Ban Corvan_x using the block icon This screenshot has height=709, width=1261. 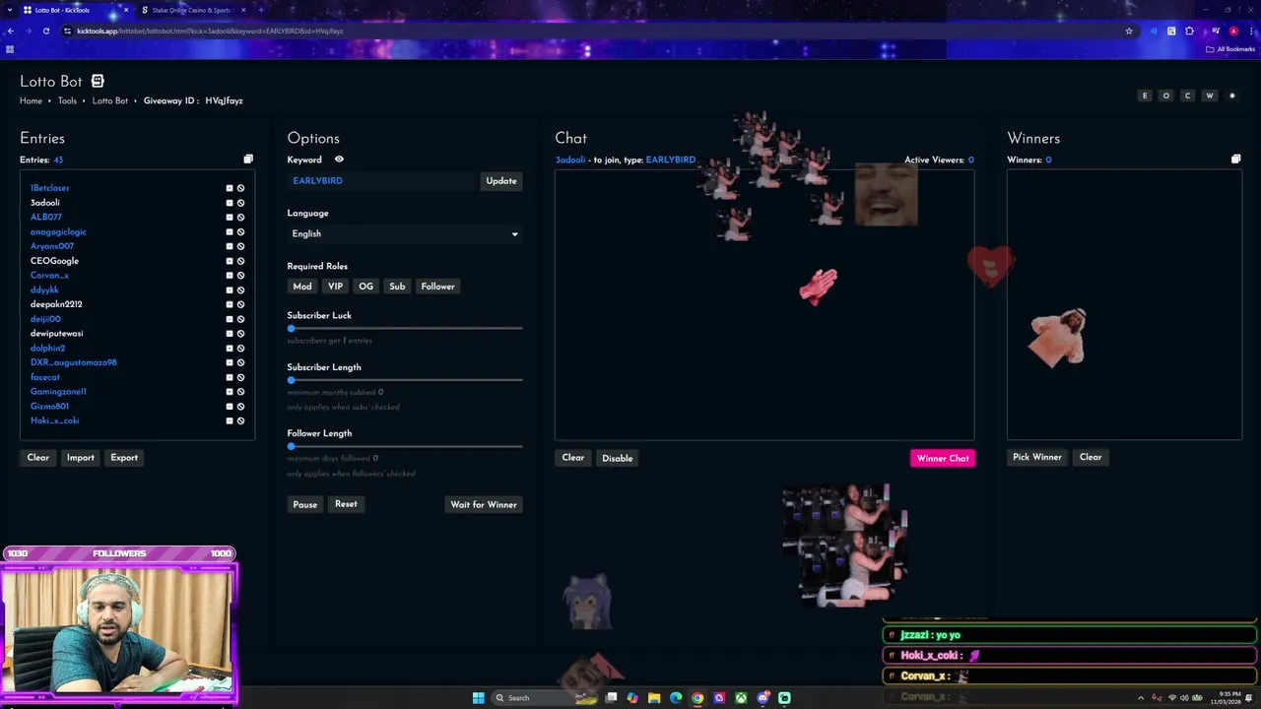[x=240, y=276]
